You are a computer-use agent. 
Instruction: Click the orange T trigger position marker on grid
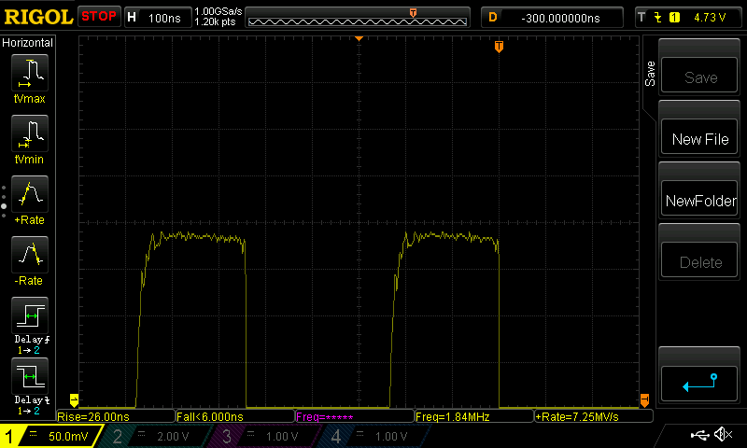point(499,46)
